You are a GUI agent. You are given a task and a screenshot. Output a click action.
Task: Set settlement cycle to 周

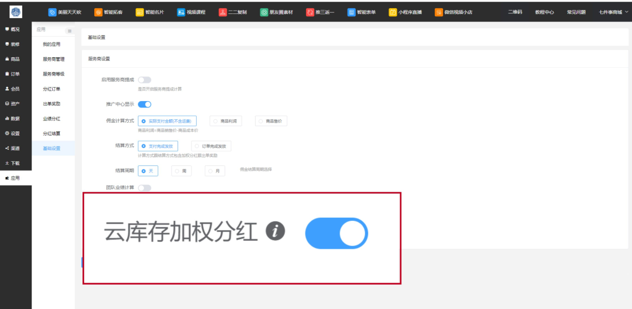(x=181, y=171)
